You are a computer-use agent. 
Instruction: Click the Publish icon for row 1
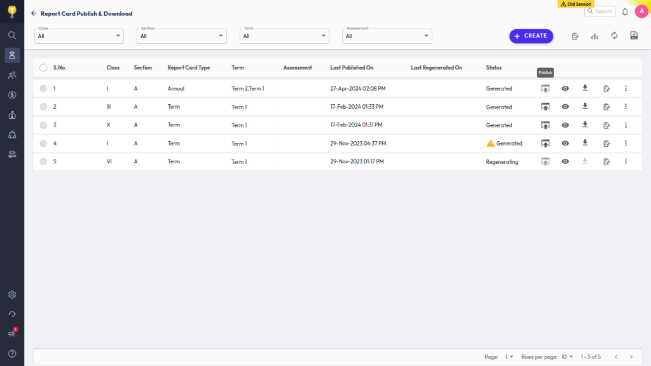point(545,89)
